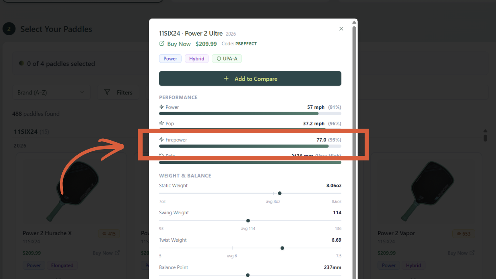Screen dimensions: 496x279
Task: Click the 415 views badge on Hurache X
Action: pos(109,234)
